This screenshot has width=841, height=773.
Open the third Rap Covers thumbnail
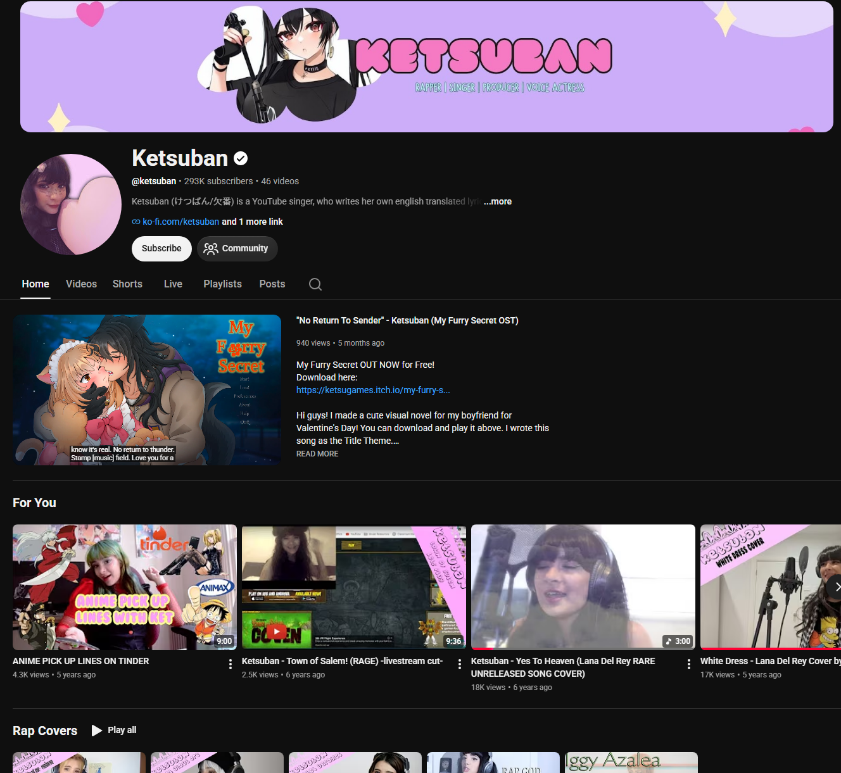355,762
